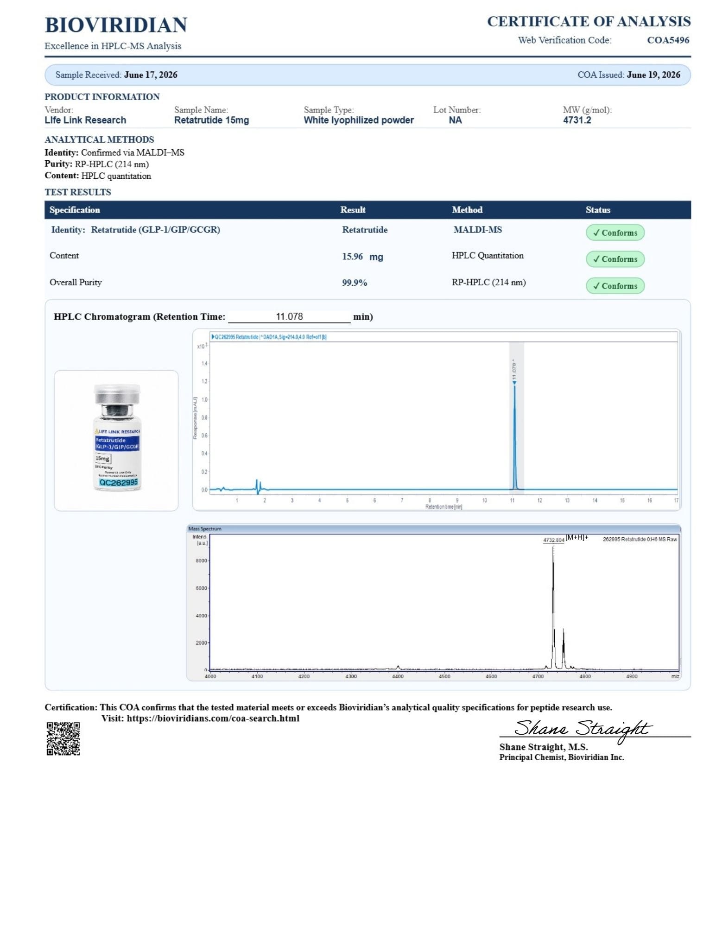716x926 pixels.
Task: Click the HPLC Quantitation method cell
Action: tap(488, 256)
